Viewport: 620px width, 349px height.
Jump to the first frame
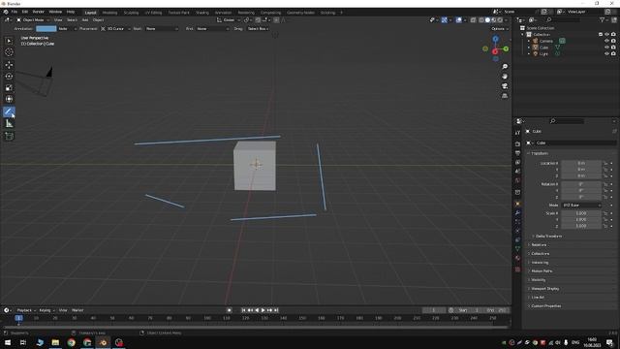(243, 310)
